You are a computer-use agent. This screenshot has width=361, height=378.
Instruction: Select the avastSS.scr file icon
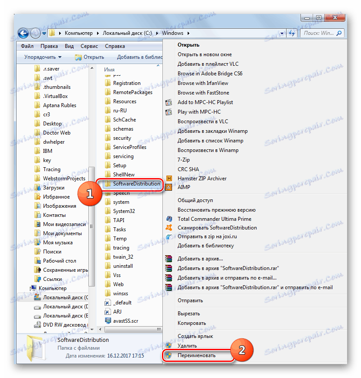[108, 321]
